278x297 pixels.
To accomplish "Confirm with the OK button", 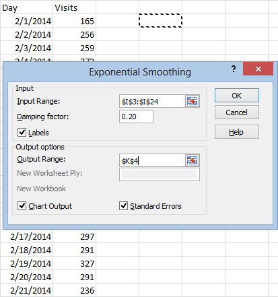I will click(x=237, y=96).
